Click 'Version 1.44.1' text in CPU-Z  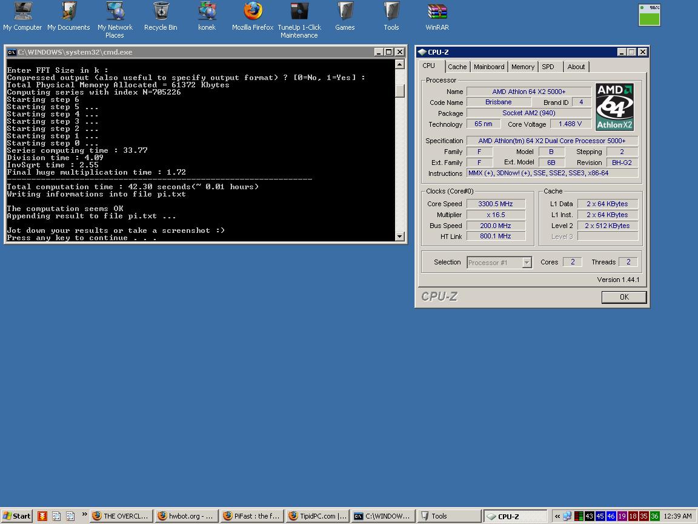[618, 280]
